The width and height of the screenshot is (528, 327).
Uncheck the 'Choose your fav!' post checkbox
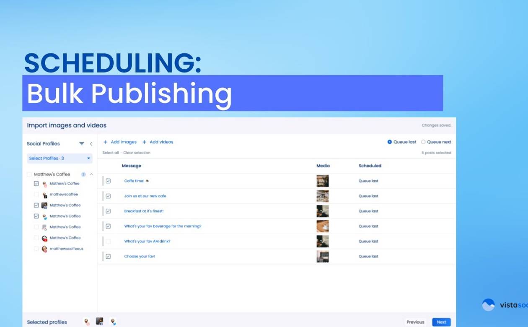pos(108,257)
